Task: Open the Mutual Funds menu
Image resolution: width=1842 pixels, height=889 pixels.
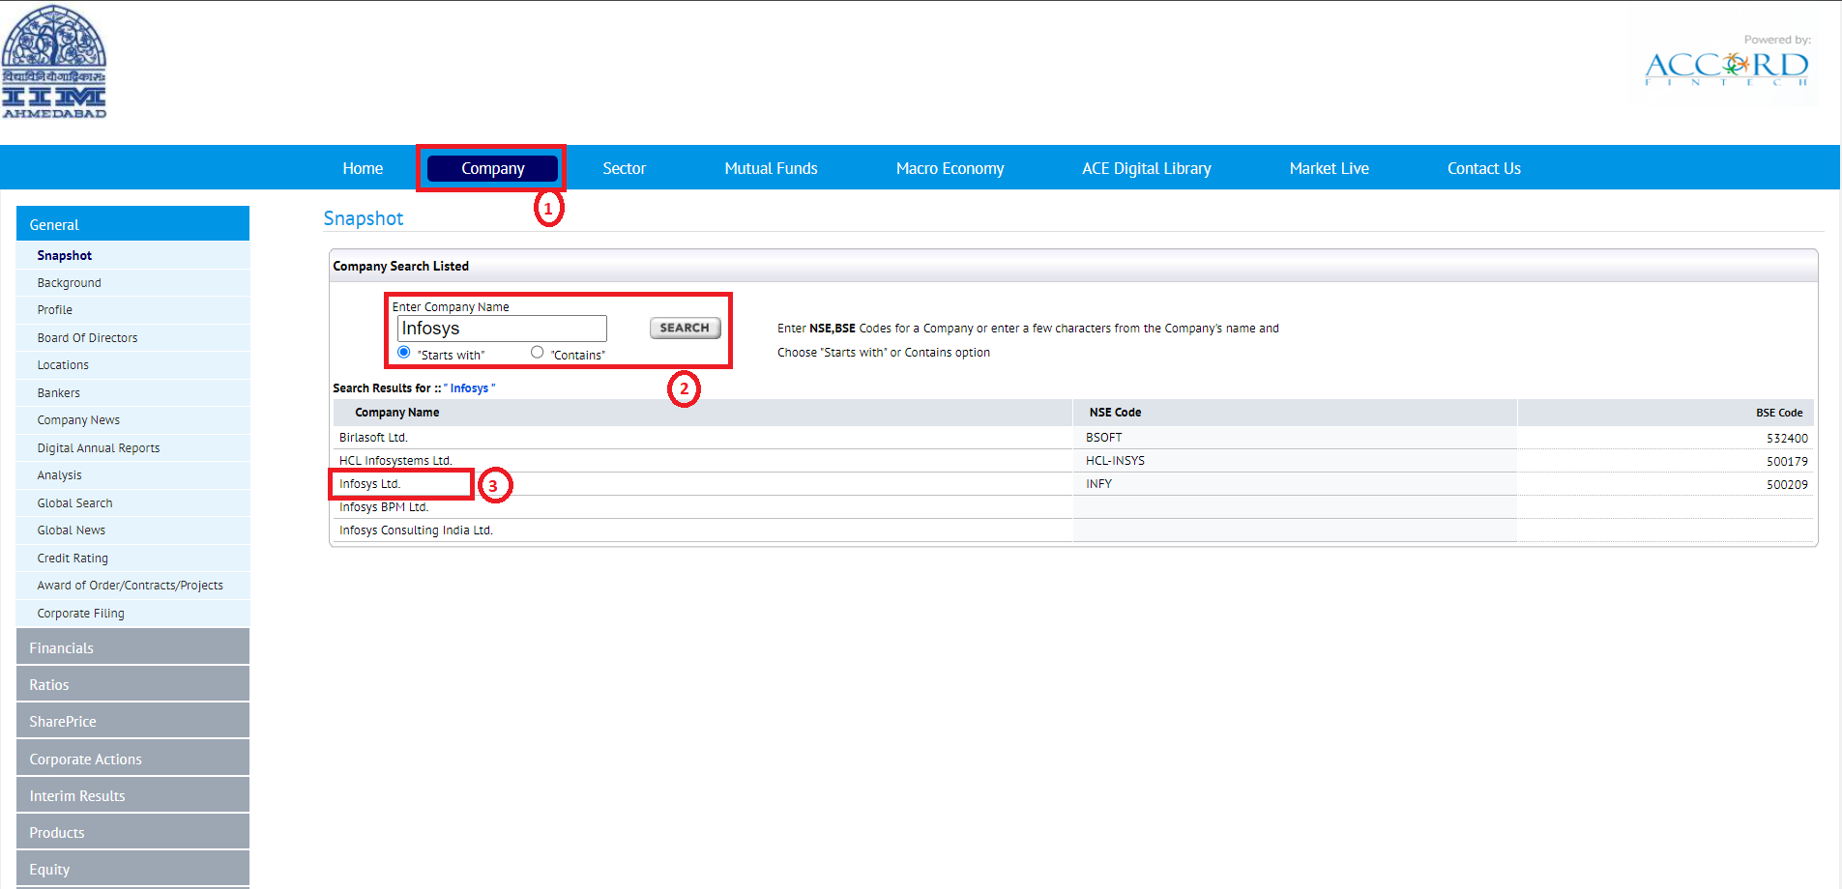Action: [771, 168]
